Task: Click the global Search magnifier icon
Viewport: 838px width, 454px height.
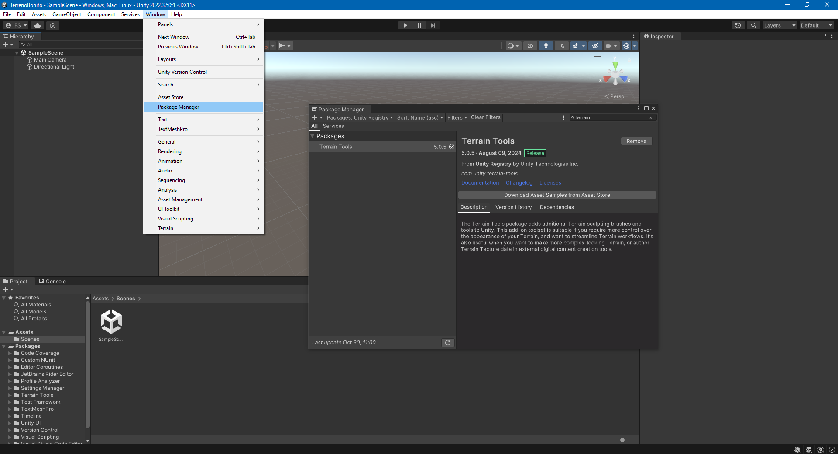Action: click(753, 25)
